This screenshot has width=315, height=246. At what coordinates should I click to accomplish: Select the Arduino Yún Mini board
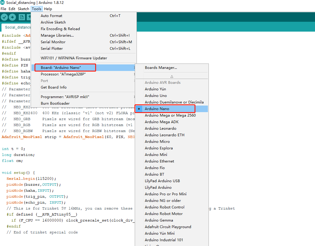click(172, 233)
